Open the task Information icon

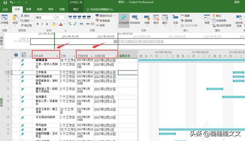[207, 20]
